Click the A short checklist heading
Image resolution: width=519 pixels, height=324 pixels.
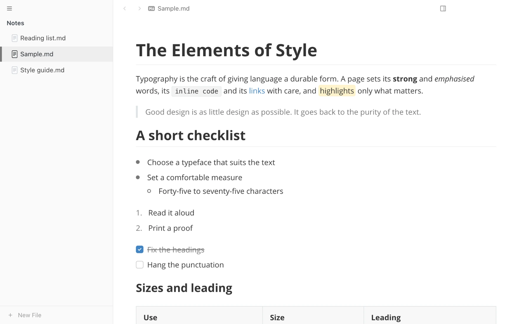tap(190, 135)
